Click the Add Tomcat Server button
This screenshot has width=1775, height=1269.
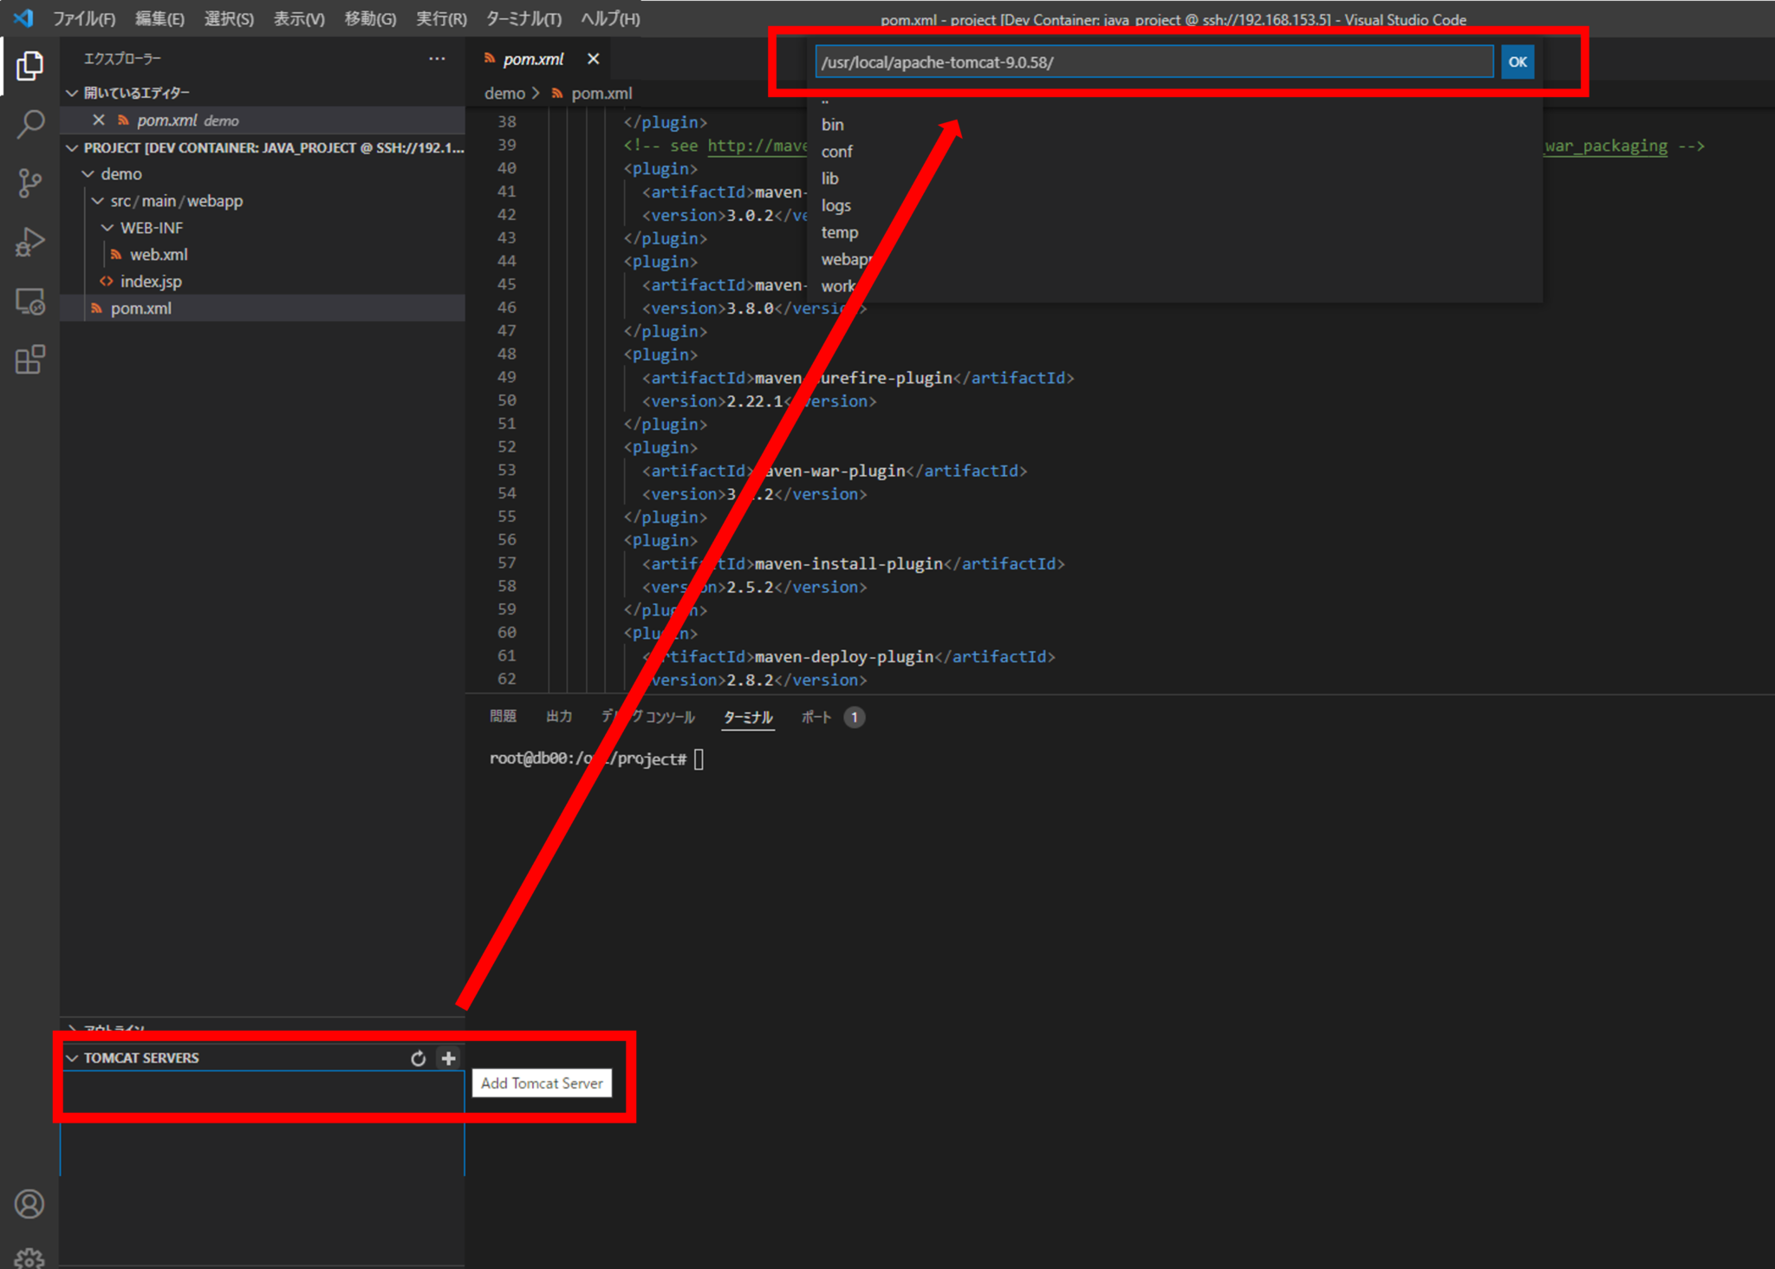pyautogui.click(x=542, y=1083)
